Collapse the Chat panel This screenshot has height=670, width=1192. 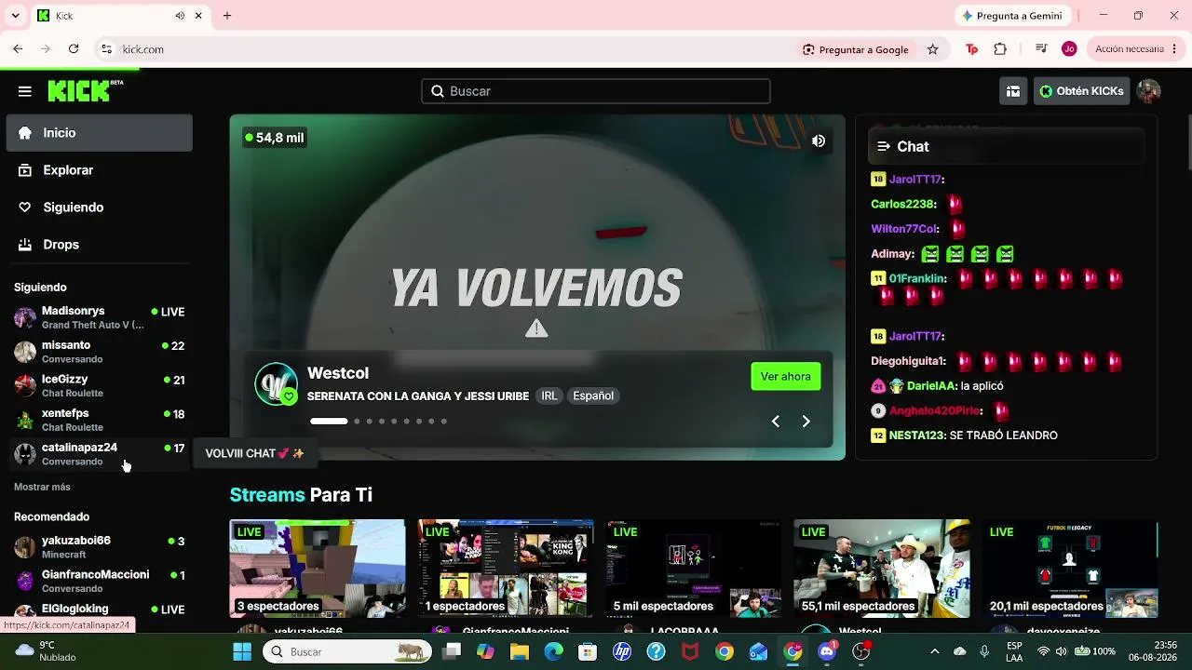pos(884,146)
